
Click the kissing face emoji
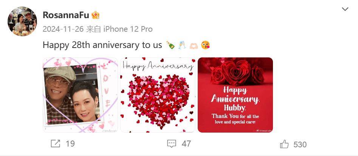pos(205,45)
